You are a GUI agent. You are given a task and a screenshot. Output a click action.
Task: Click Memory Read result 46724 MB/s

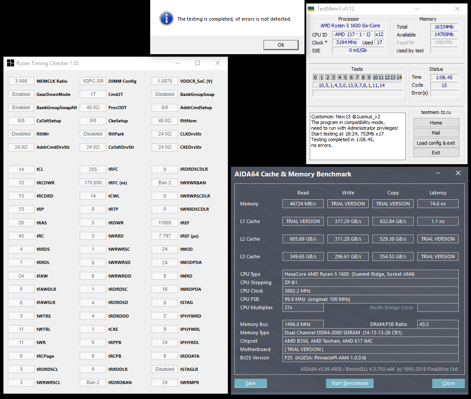(x=303, y=204)
